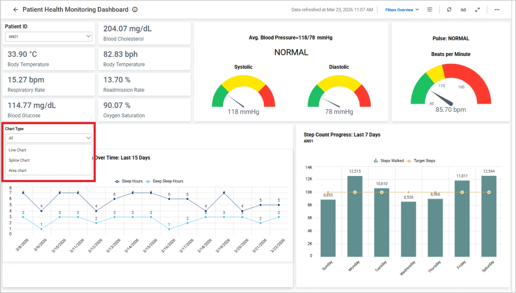Toggle the Sleep Hours legend entry
Screen dimensions: 516x293
129,181
